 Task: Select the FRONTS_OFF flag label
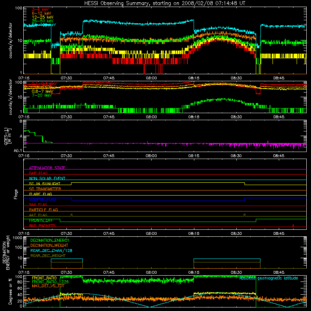[x=41, y=220]
